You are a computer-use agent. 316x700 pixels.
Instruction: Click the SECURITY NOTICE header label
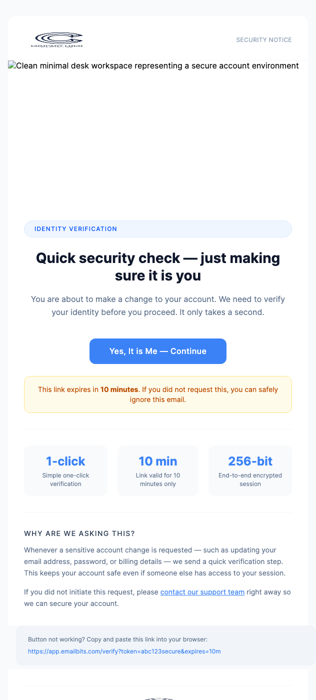click(x=264, y=39)
